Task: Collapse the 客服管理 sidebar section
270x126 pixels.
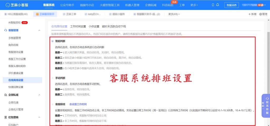Action: 39,30
